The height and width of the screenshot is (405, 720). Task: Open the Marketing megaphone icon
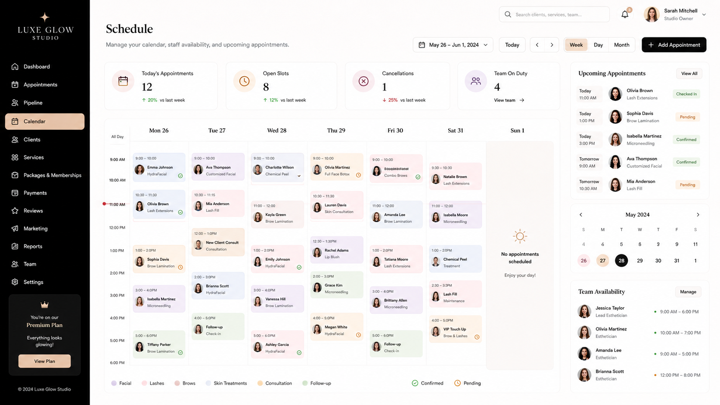(15, 229)
